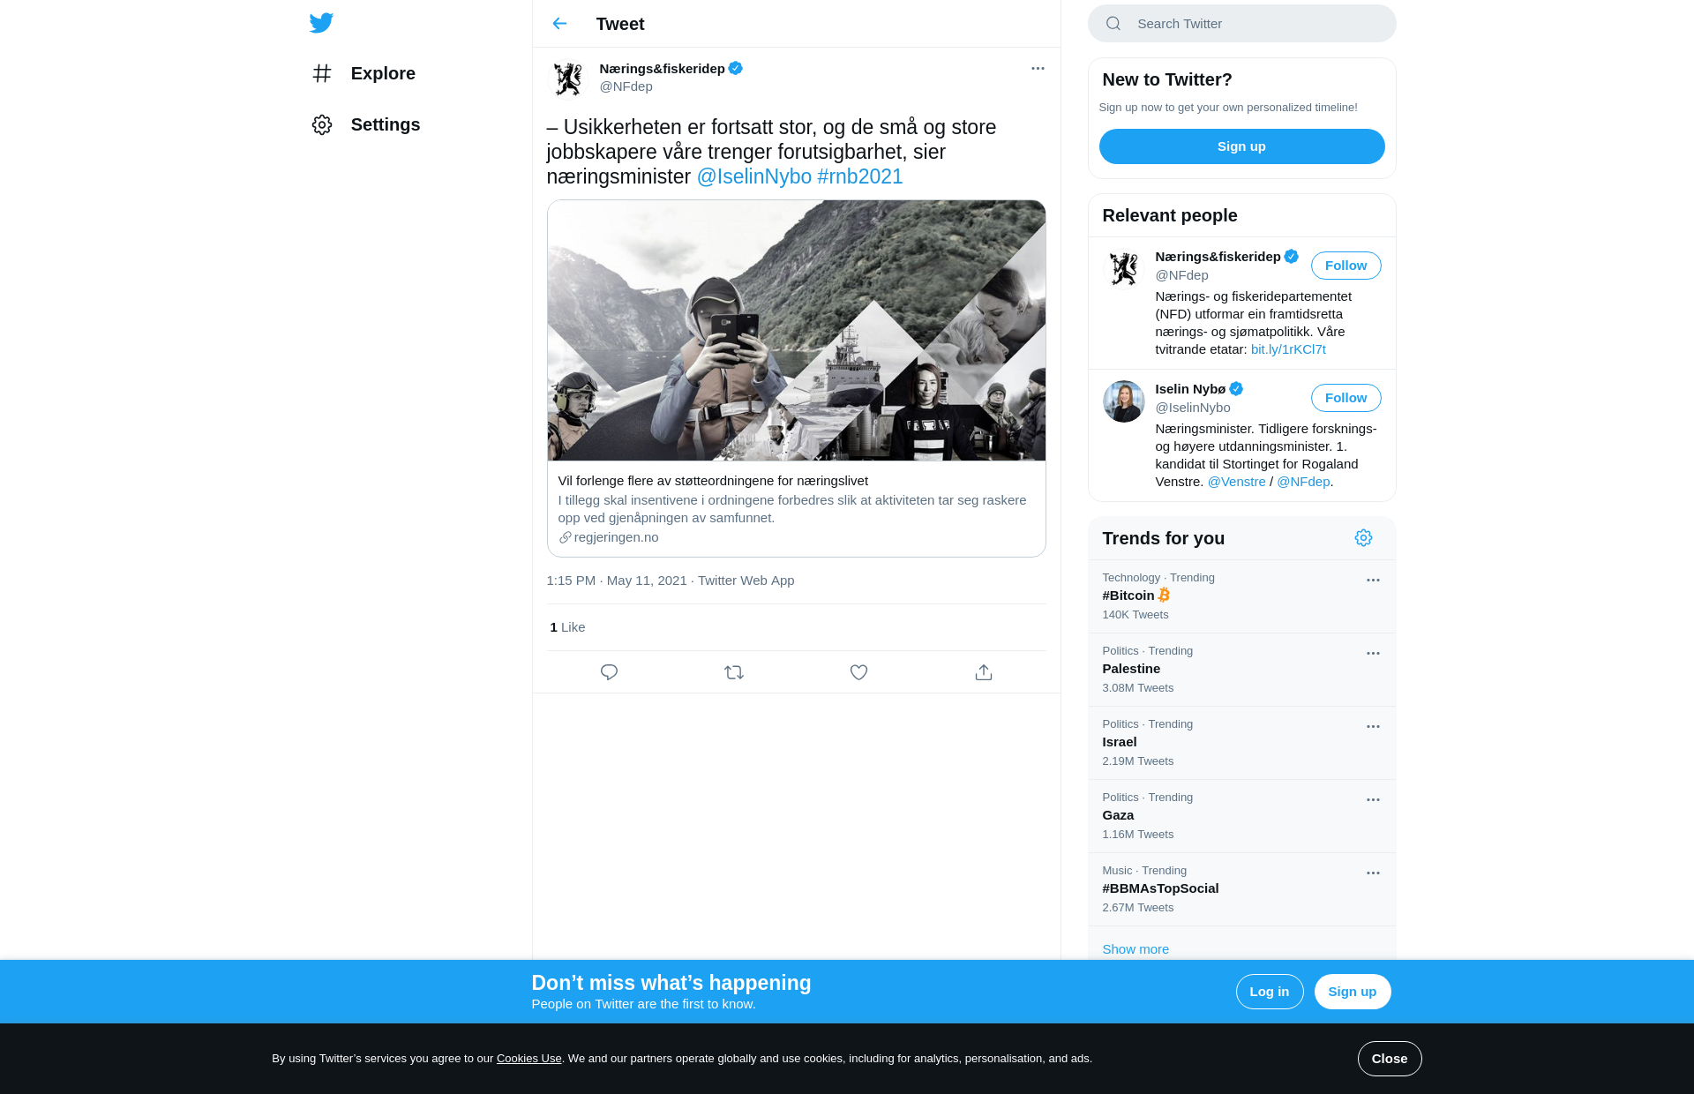Image resolution: width=1694 pixels, height=1094 pixels.
Task: Open the #rnb2021 hashtag link
Action: (860, 176)
